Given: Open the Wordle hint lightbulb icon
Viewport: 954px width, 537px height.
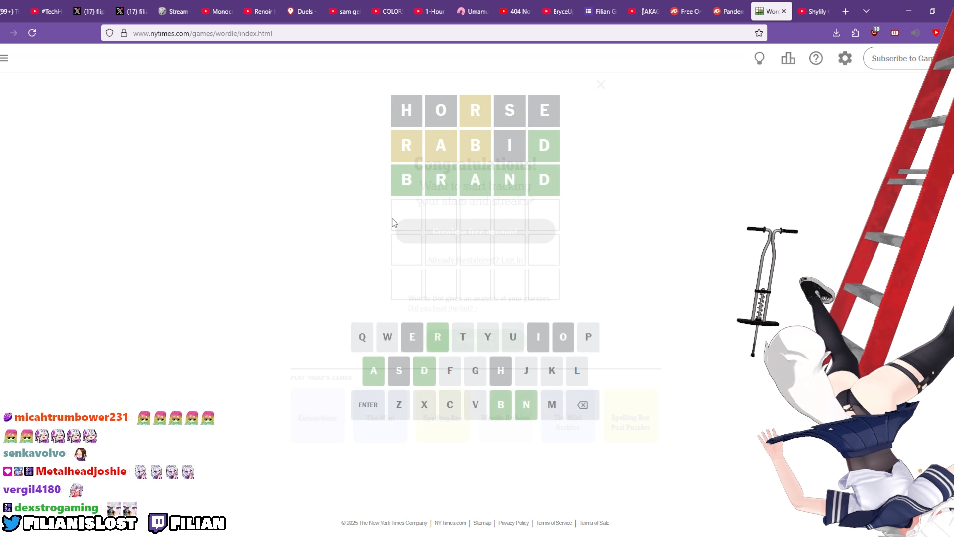Looking at the screenshot, I should [x=759, y=58].
